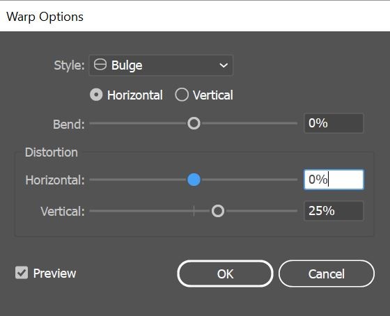Confirm warp with the OK button
The height and width of the screenshot is (316, 390).
coord(225,274)
